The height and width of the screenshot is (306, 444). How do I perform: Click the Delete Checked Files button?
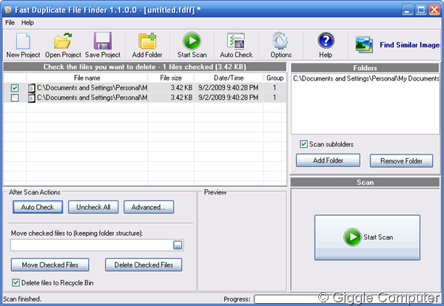coord(144,265)
